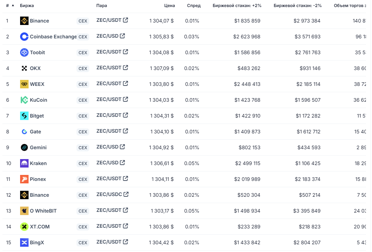Click the CEX badge in the Gemini row

click(83, 147)
